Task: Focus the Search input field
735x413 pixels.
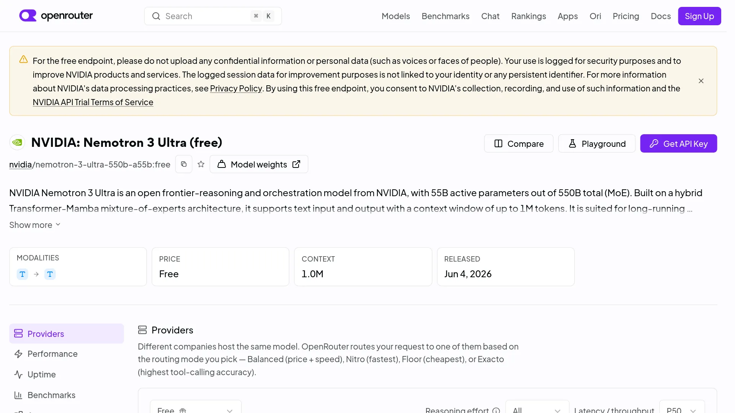Action: click(213, 16)
